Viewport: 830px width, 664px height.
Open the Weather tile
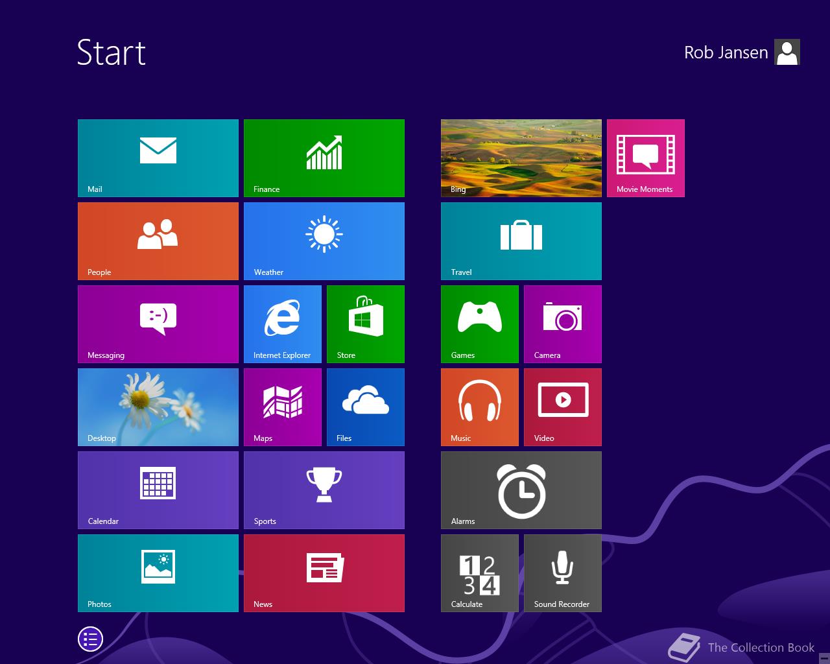pyautogui.click(x=324, y=241)
